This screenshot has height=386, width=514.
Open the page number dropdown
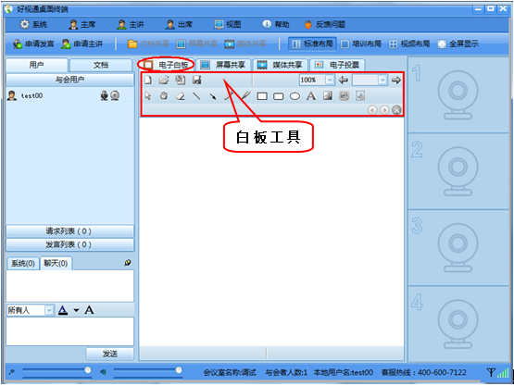coord(382,80)
